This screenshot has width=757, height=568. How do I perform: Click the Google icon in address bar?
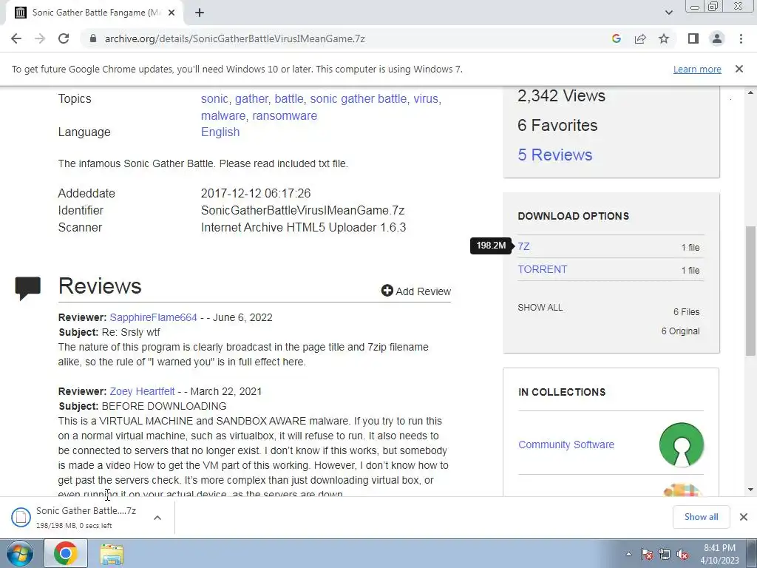click(616, 38)
